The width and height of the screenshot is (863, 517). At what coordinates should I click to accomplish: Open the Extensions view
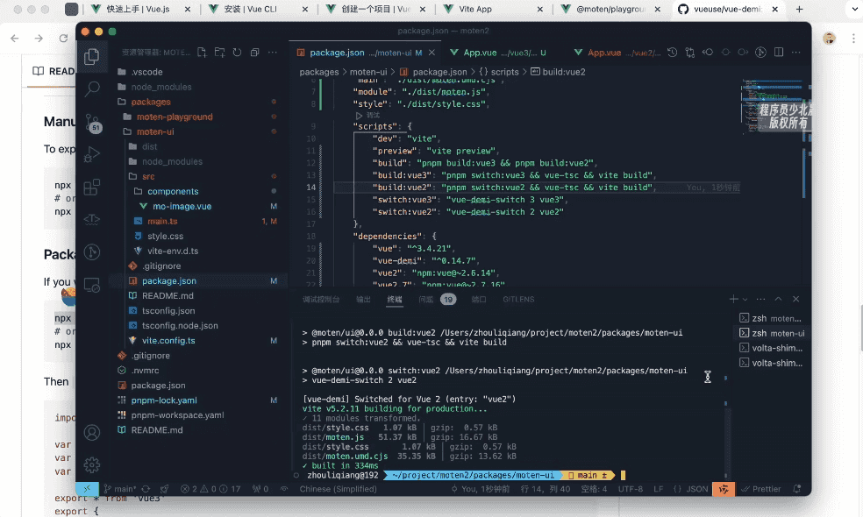pos(92,187)
